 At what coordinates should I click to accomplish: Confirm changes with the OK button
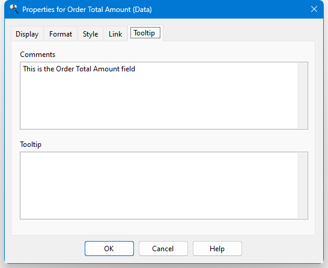pyautogui.click(x=109, y=248)
